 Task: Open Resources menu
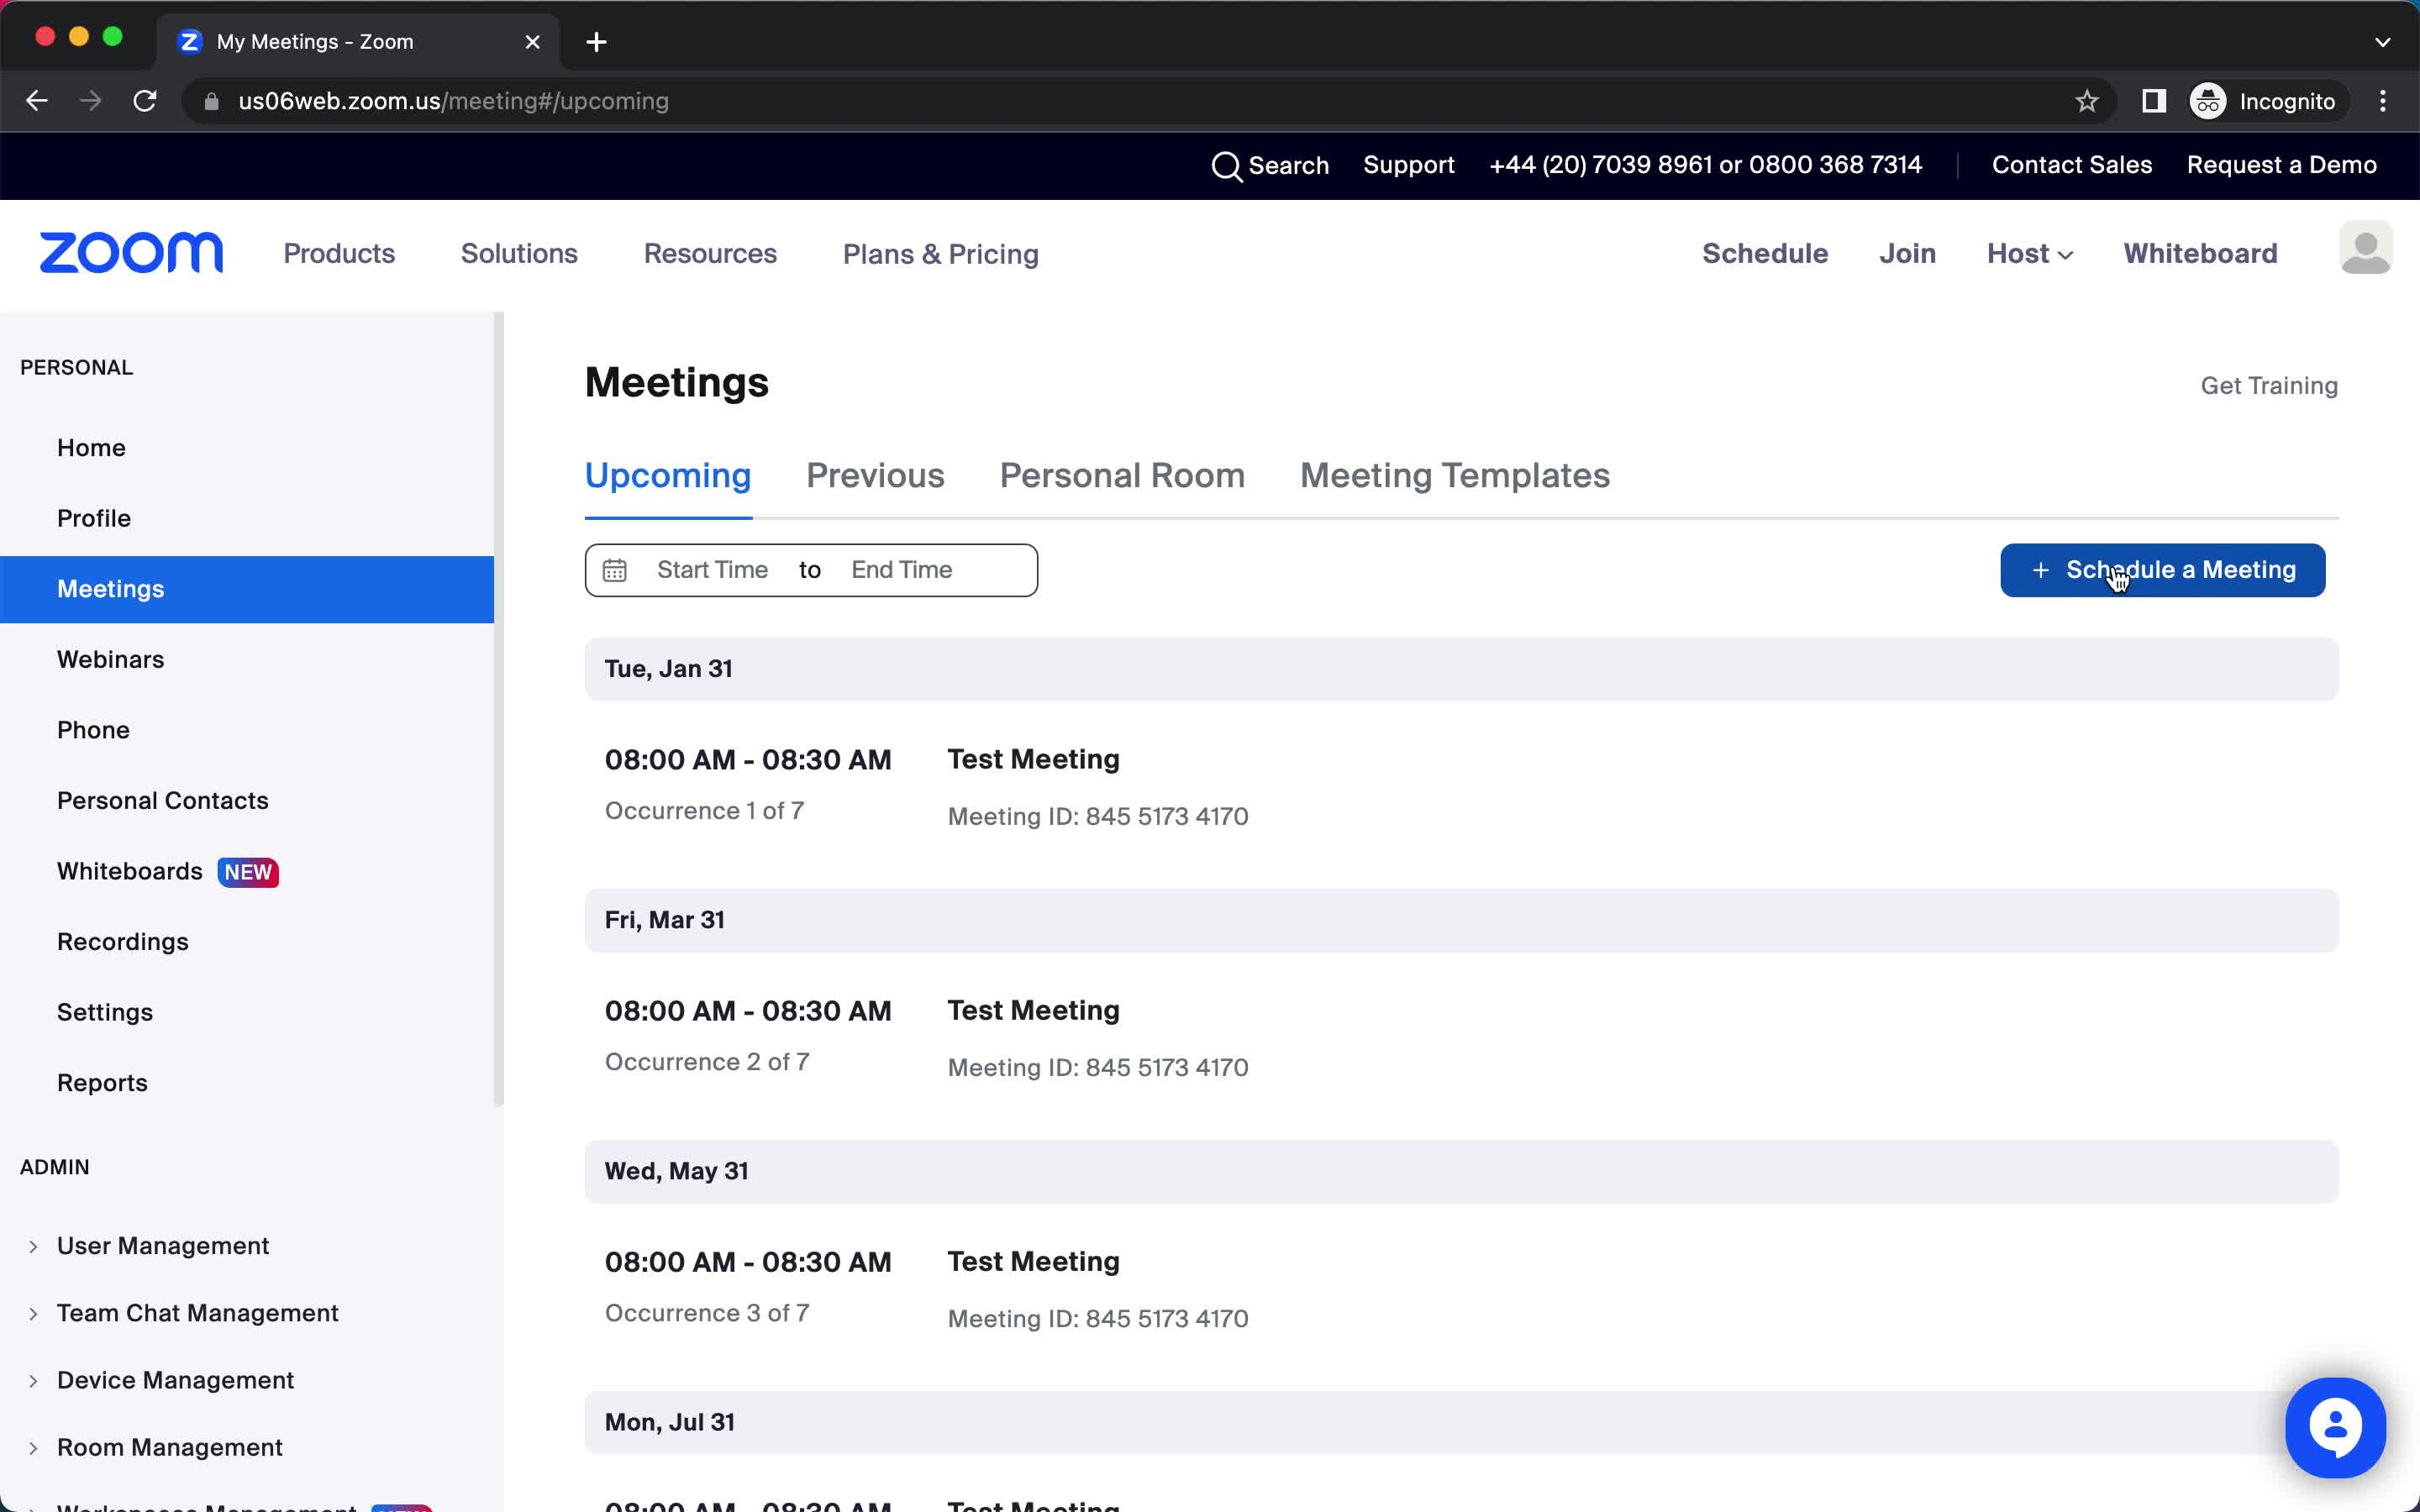pyautogui.click(x=710, y=254)
